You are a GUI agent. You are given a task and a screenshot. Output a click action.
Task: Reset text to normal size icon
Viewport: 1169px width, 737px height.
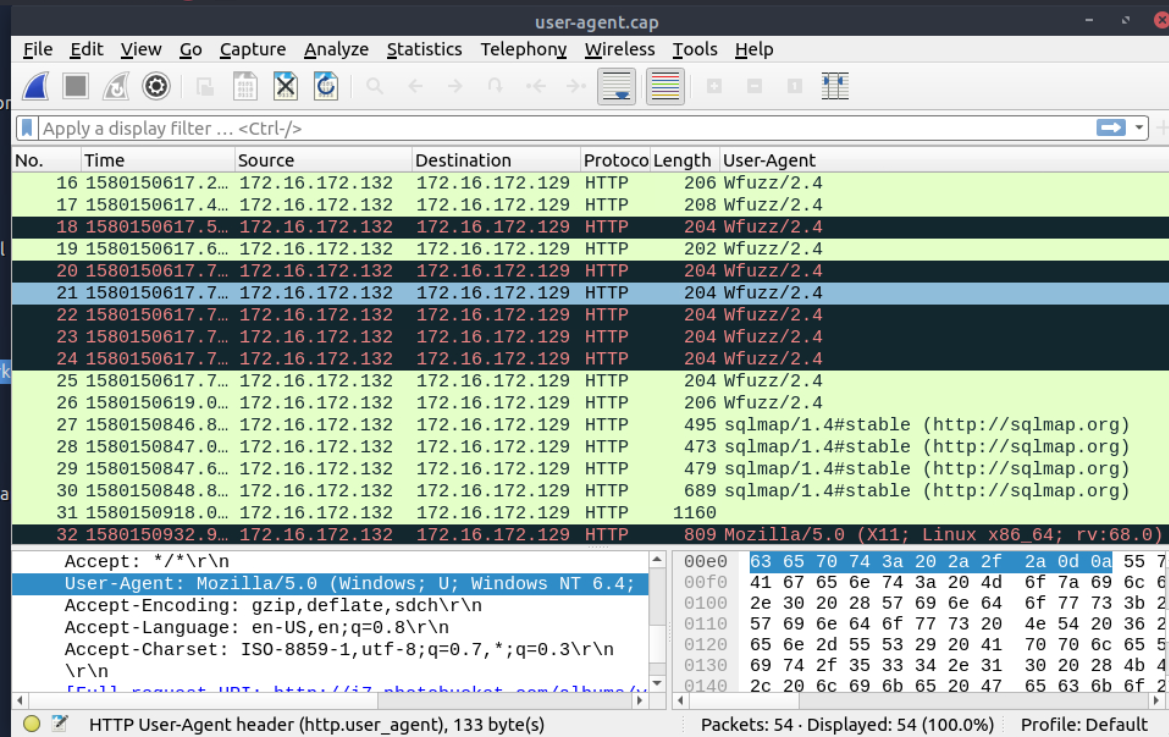click(795, 86)
